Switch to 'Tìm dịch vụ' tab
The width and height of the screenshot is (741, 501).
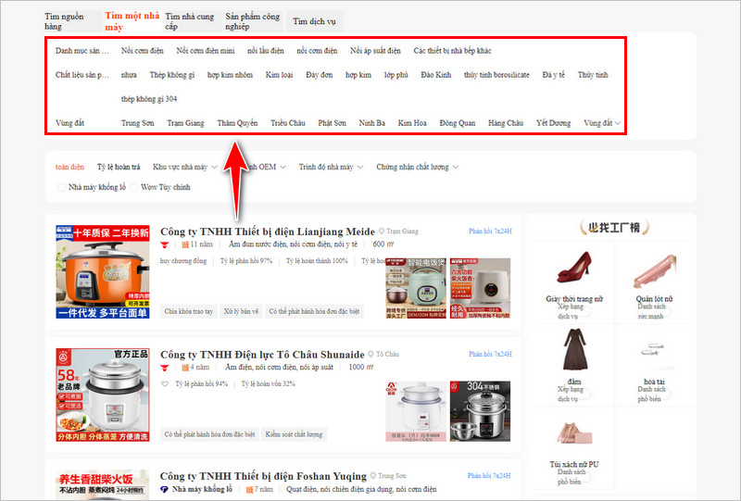tap(314, 21)
